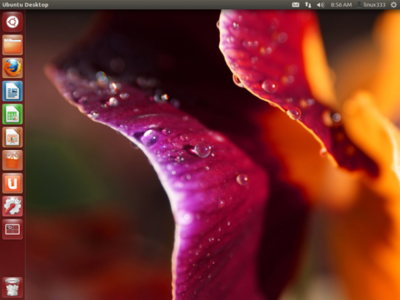Screen dimensions: 400x300
Task: Open the sound volume indicator
Action: 321,5
